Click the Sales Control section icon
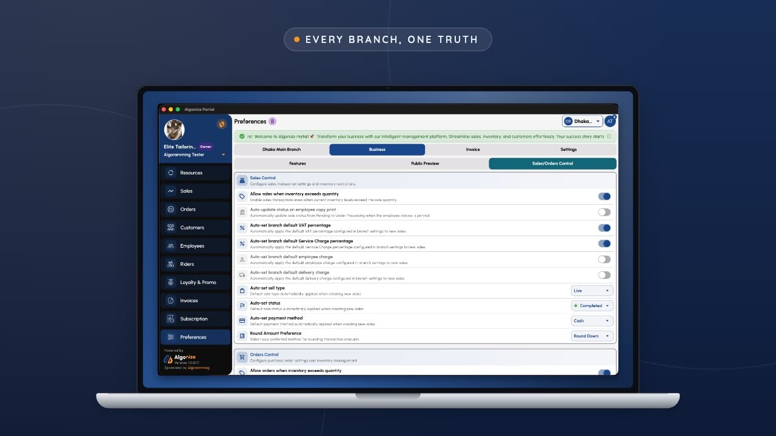This screenshot has height=436, width=776. click(x=242, y=180)
